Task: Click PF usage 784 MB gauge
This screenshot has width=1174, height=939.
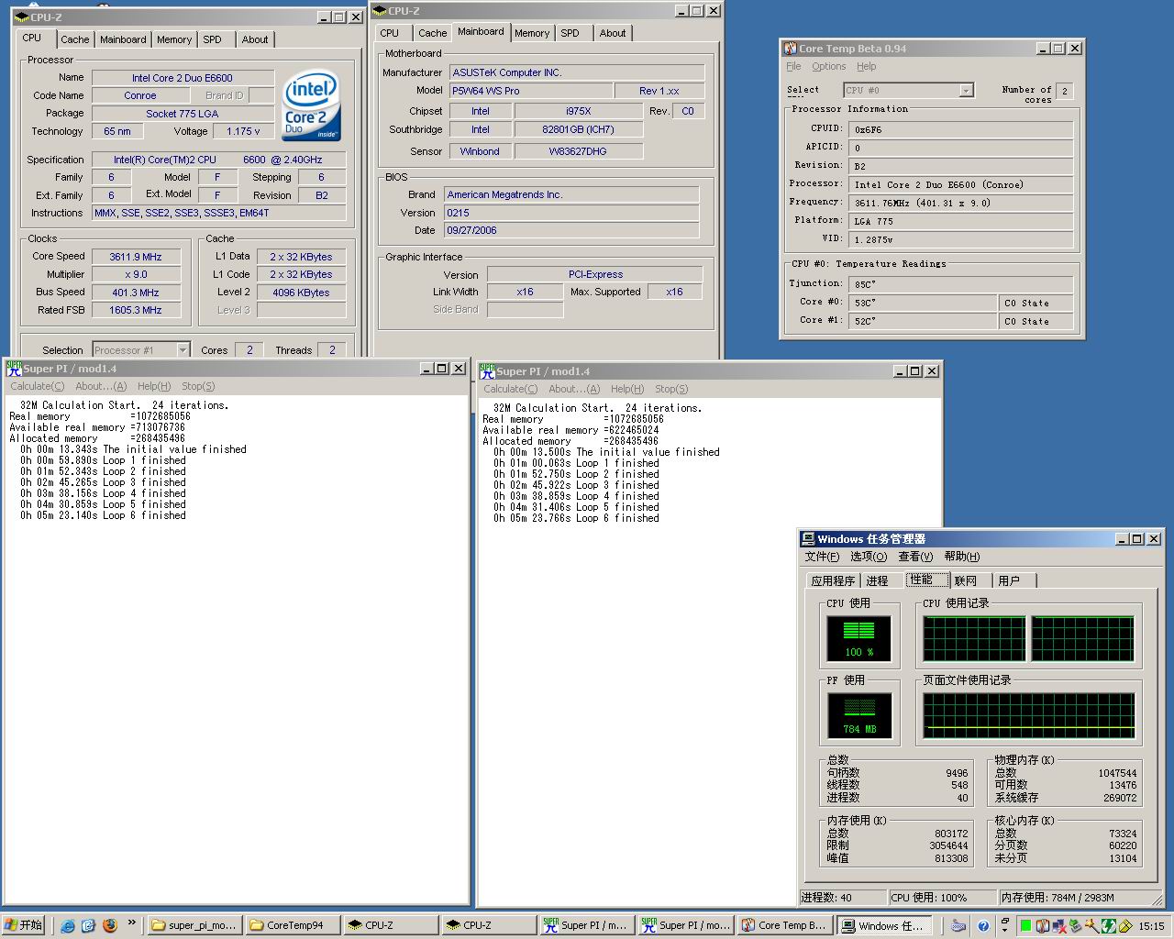Action: coord(859,715)
